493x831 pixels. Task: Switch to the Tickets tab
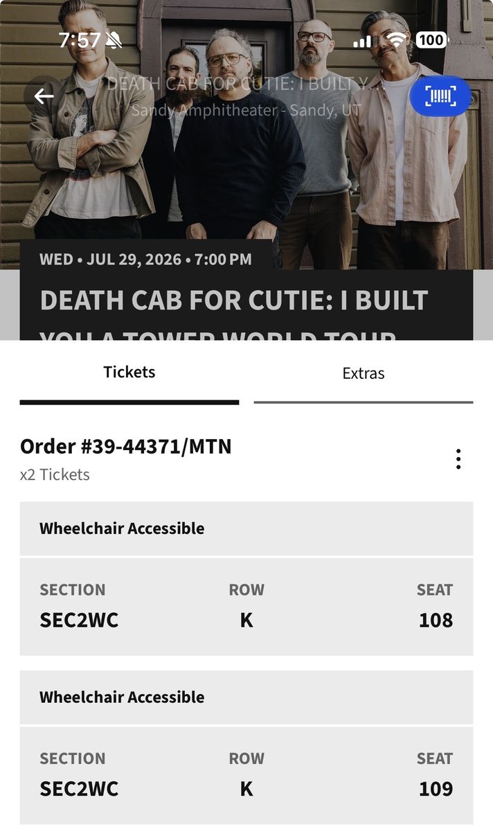pos(129,373)
